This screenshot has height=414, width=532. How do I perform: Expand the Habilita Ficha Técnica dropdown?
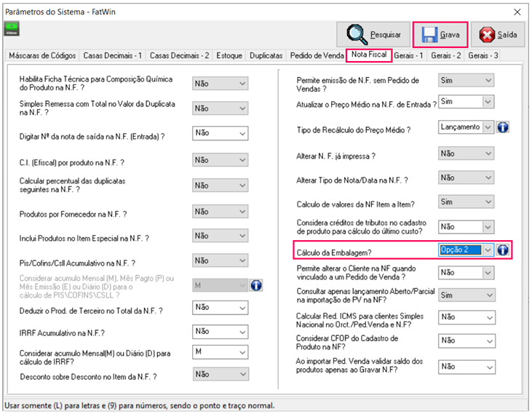(x=242, y=84)
